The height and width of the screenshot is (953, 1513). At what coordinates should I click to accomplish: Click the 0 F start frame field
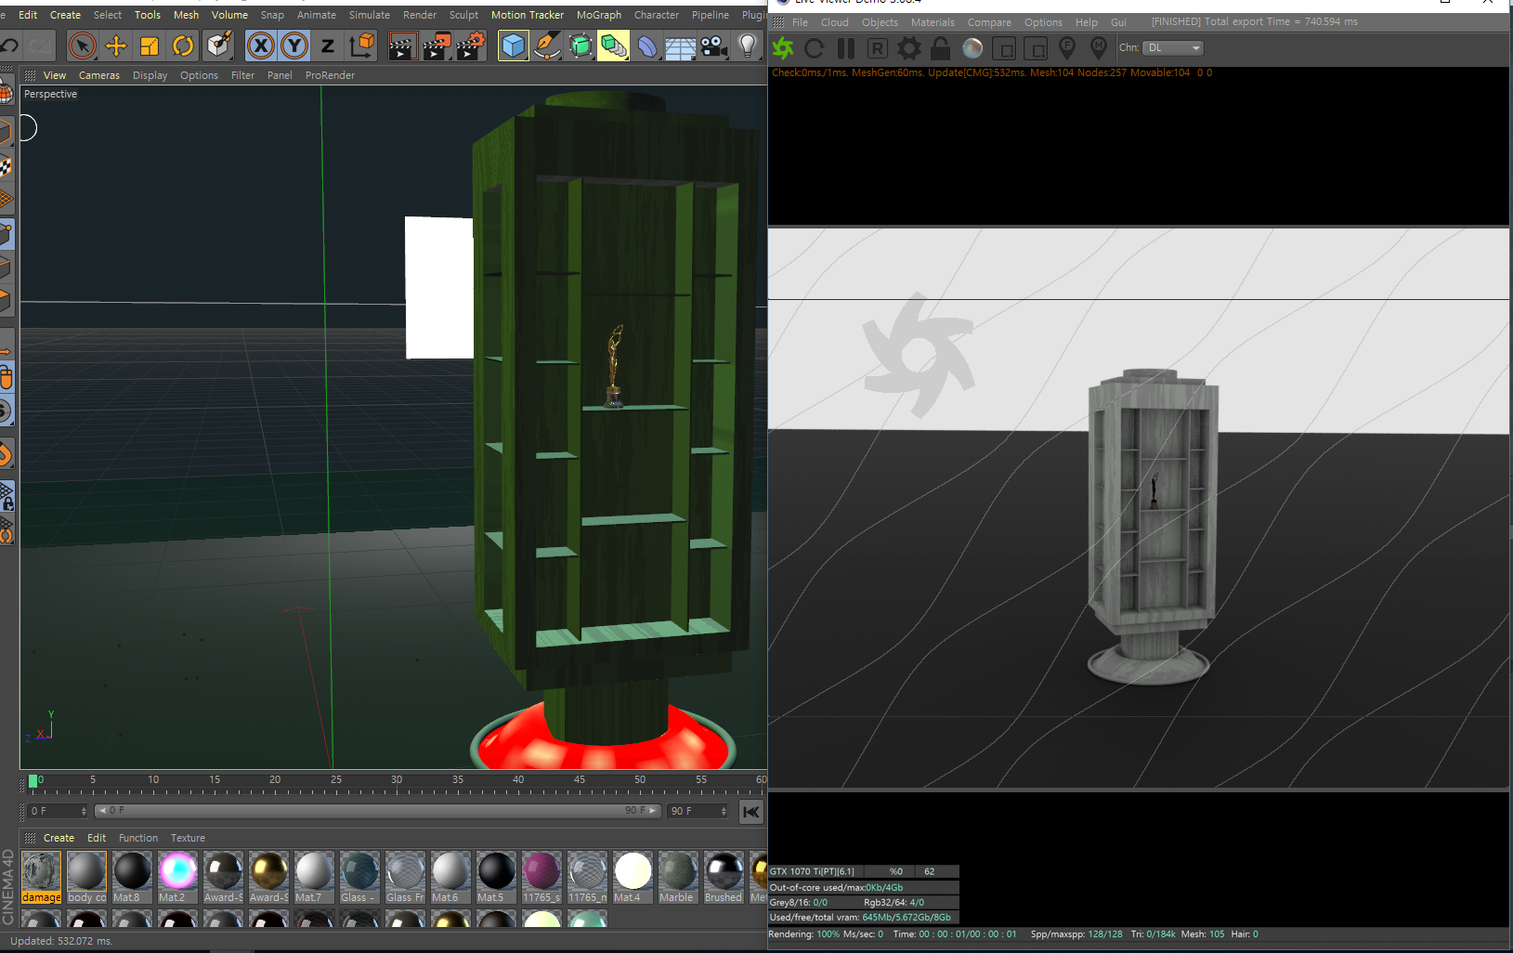[x=58, y=811]
